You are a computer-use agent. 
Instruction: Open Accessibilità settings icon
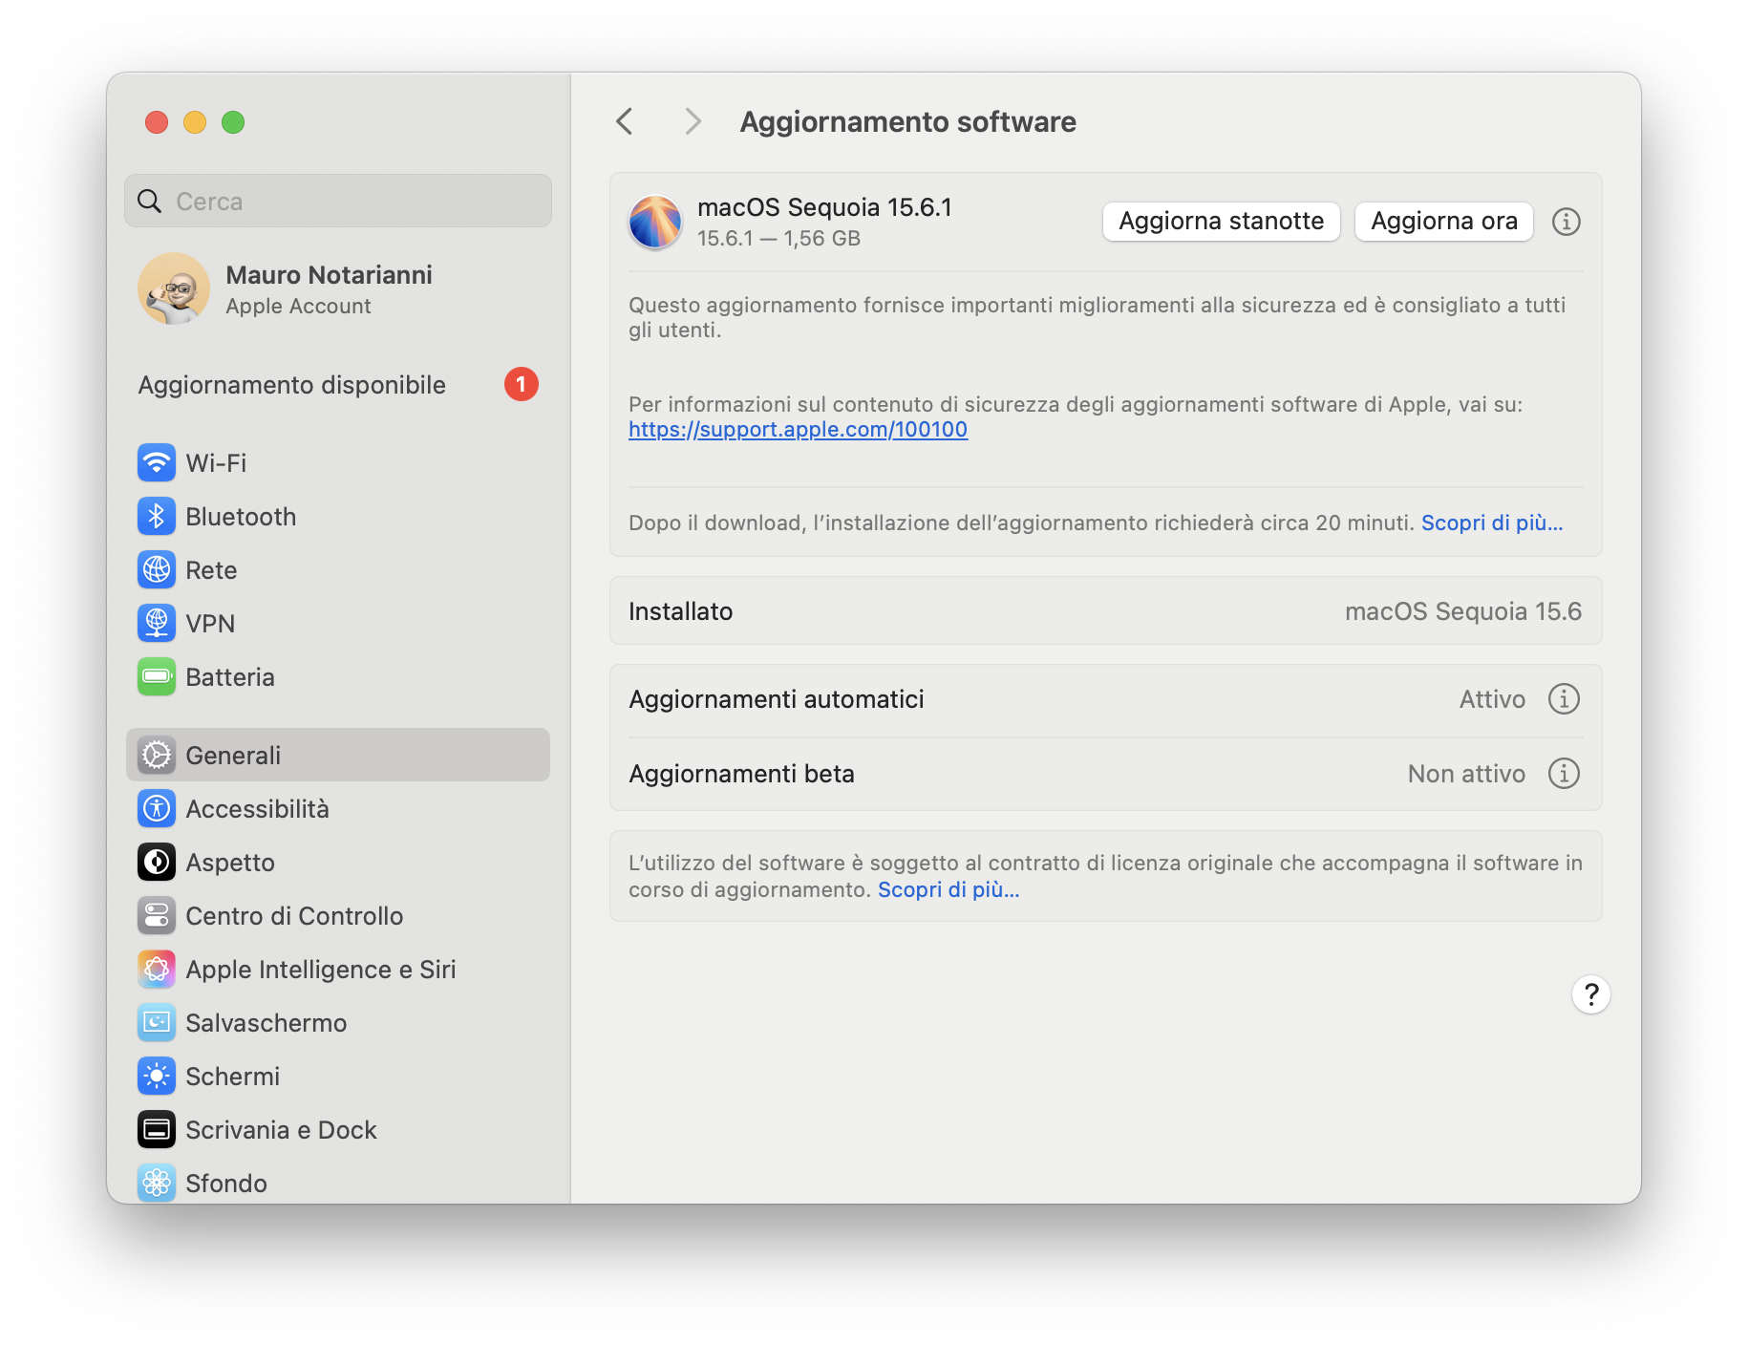157,809
